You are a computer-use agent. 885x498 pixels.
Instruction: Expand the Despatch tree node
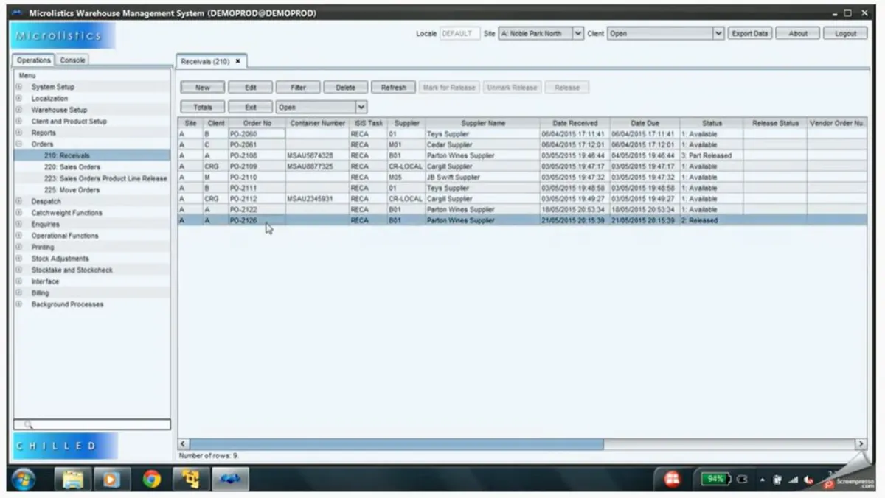[19, 201]
